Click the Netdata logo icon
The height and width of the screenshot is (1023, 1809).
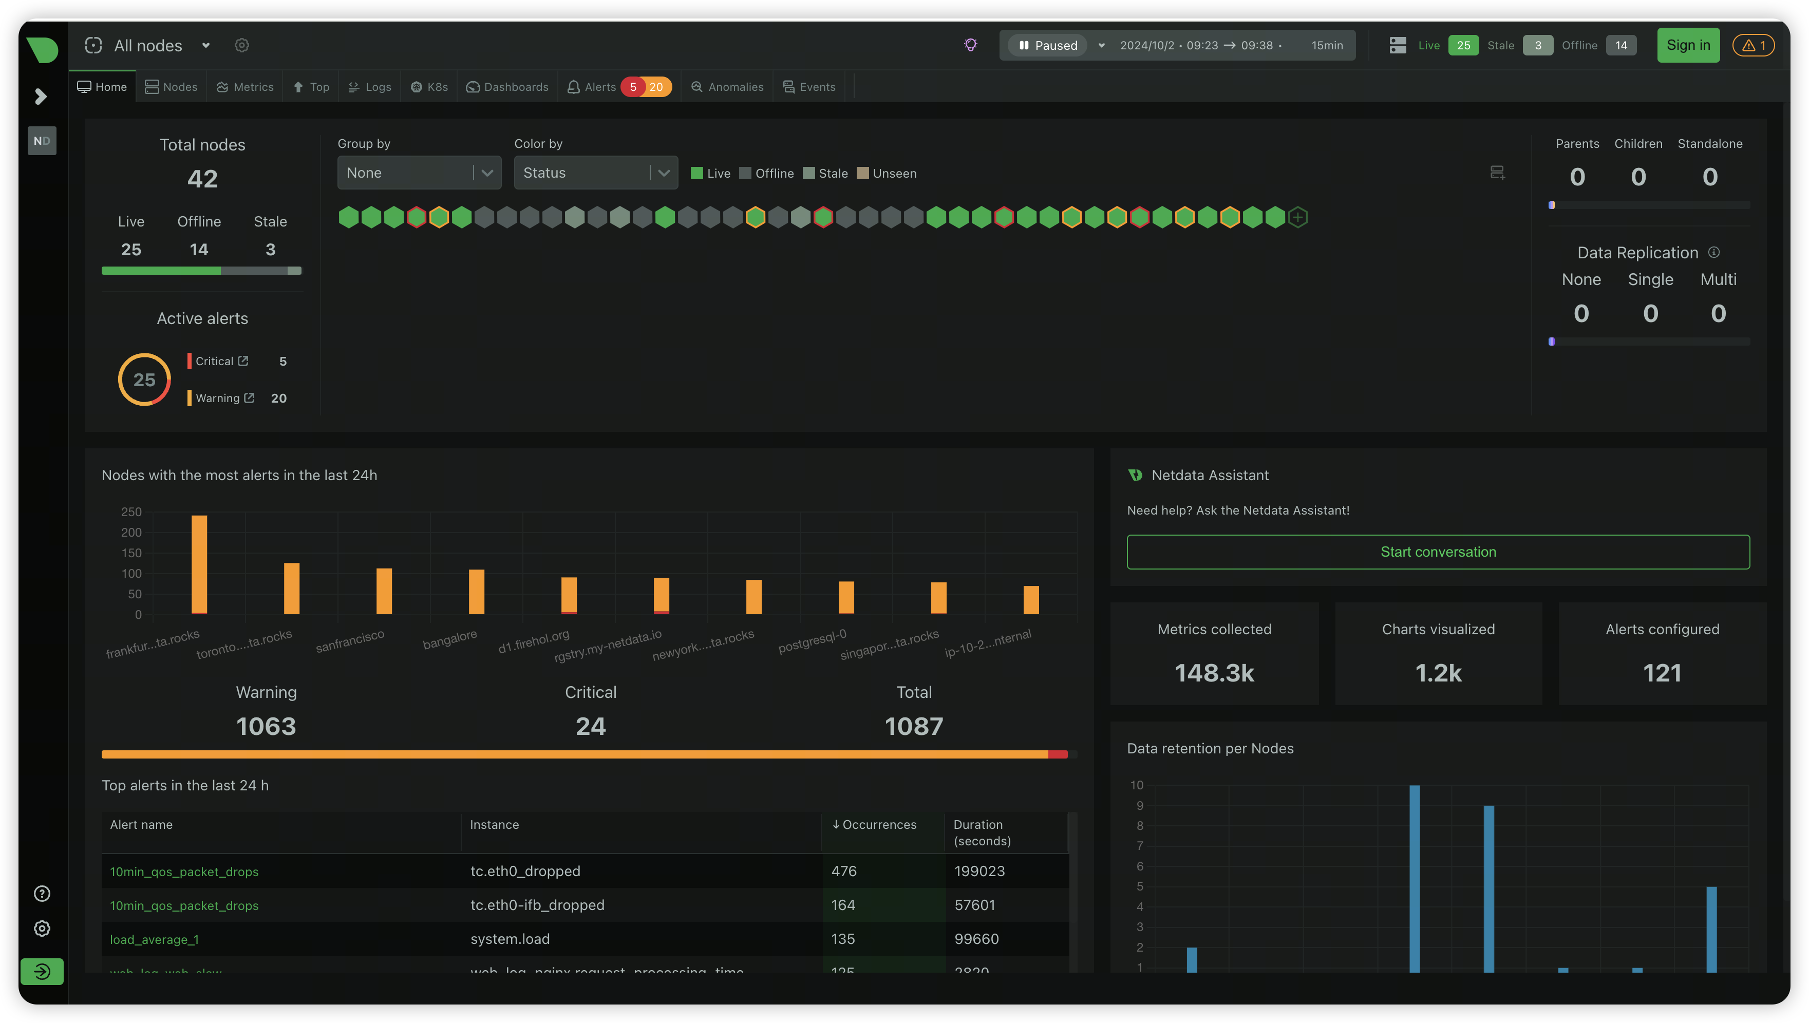(x=42, y=49)
